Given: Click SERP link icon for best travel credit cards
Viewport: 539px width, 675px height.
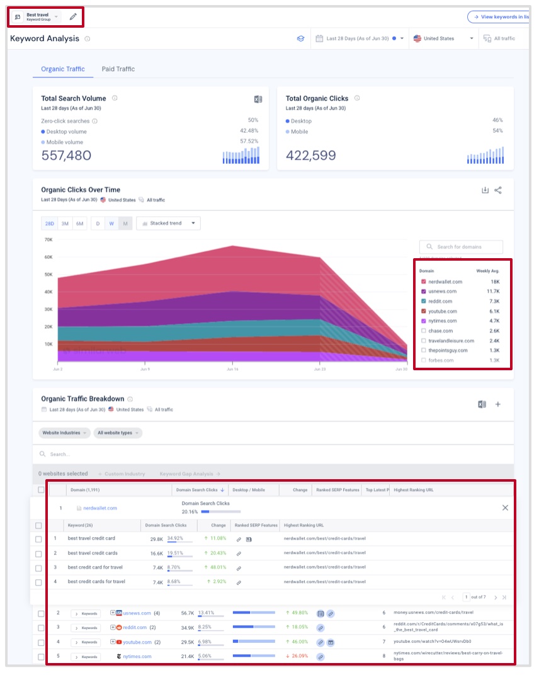Looking at the screenshot, I should [239, 553].
